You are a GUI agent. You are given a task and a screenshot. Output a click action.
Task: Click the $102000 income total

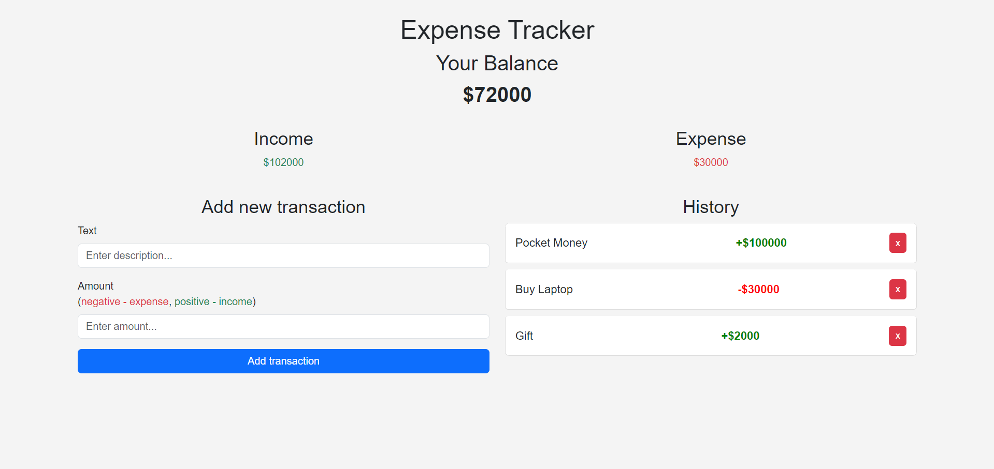point(283,162)
